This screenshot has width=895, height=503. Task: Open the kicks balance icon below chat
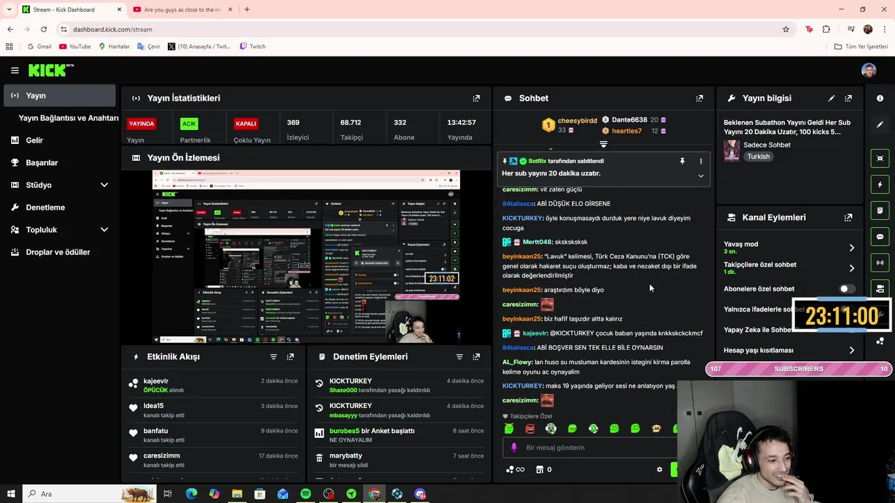click(x=515, y=469)
